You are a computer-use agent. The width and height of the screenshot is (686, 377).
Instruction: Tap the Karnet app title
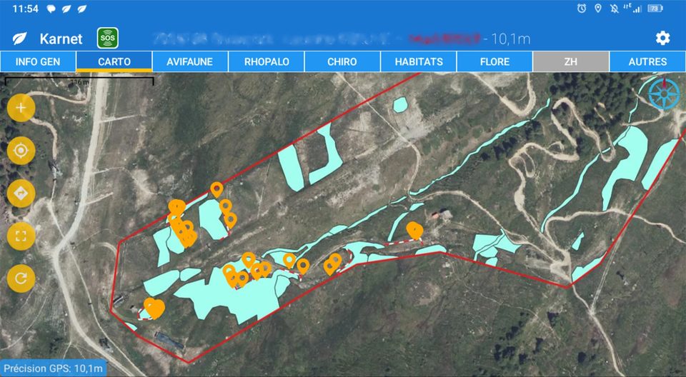[61, 39]
